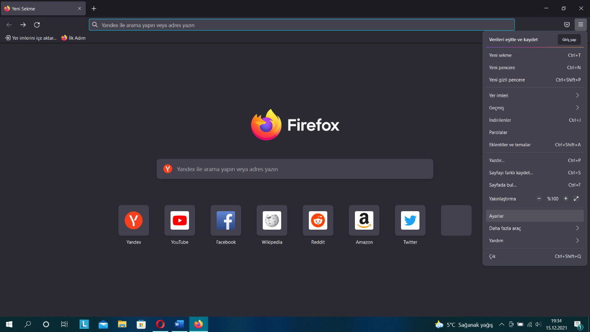Open Eklentiler ve temalar
The height and width of the screenshot is (332, 590).
coord(535,145)
